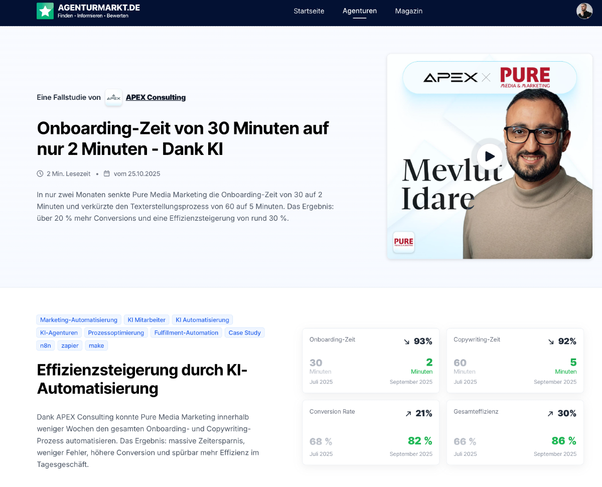Click the '2 Min. Lesezeit' text
602x487 pixels.
click(69, 174)
